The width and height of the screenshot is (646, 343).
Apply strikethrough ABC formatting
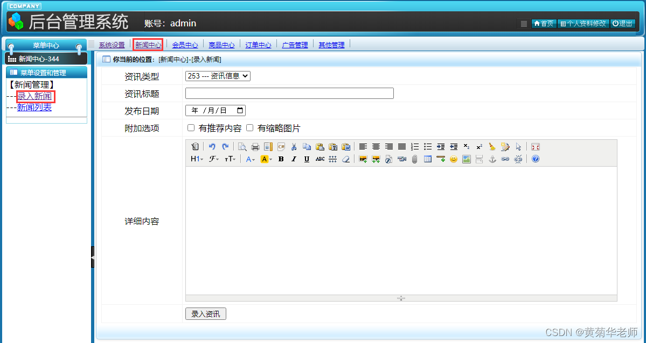click(x=319, y=159)
